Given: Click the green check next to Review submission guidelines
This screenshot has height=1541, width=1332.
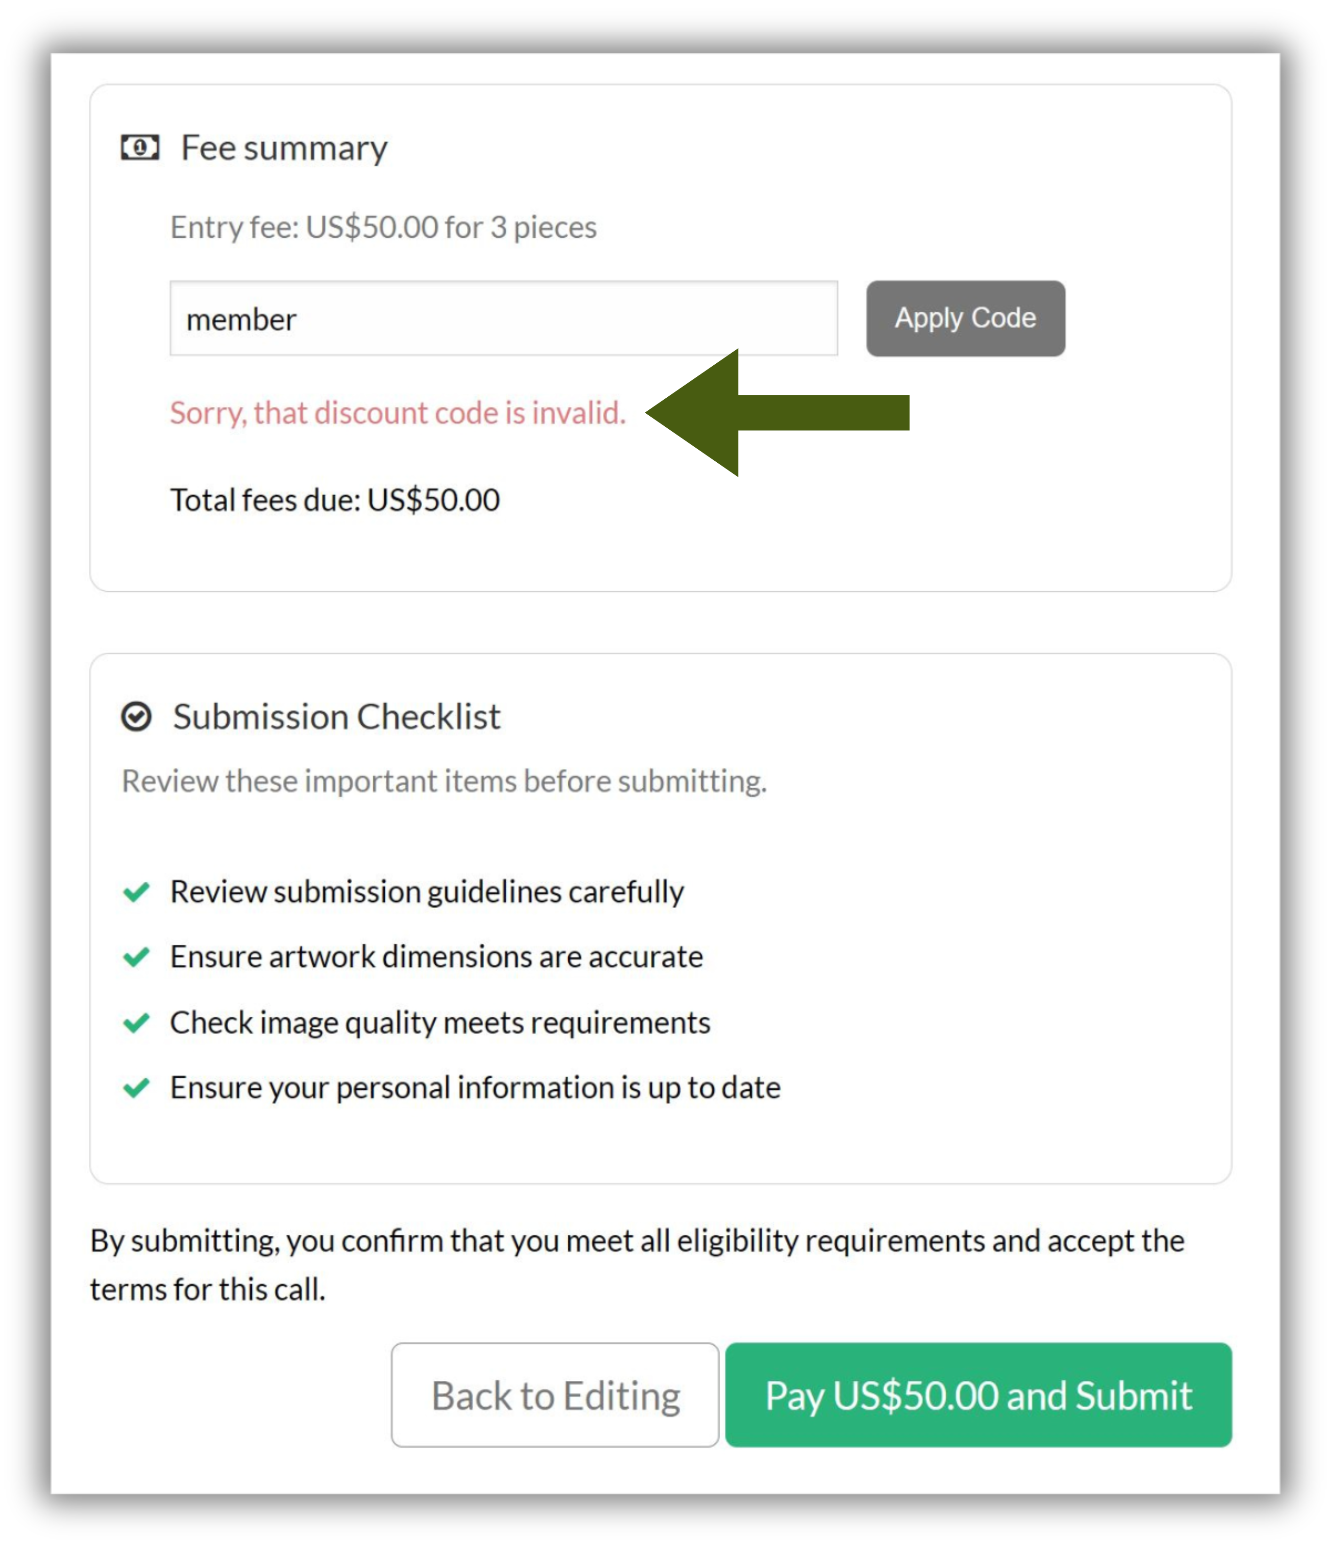Looking at the screenshot, I should [x=136, y=891].
